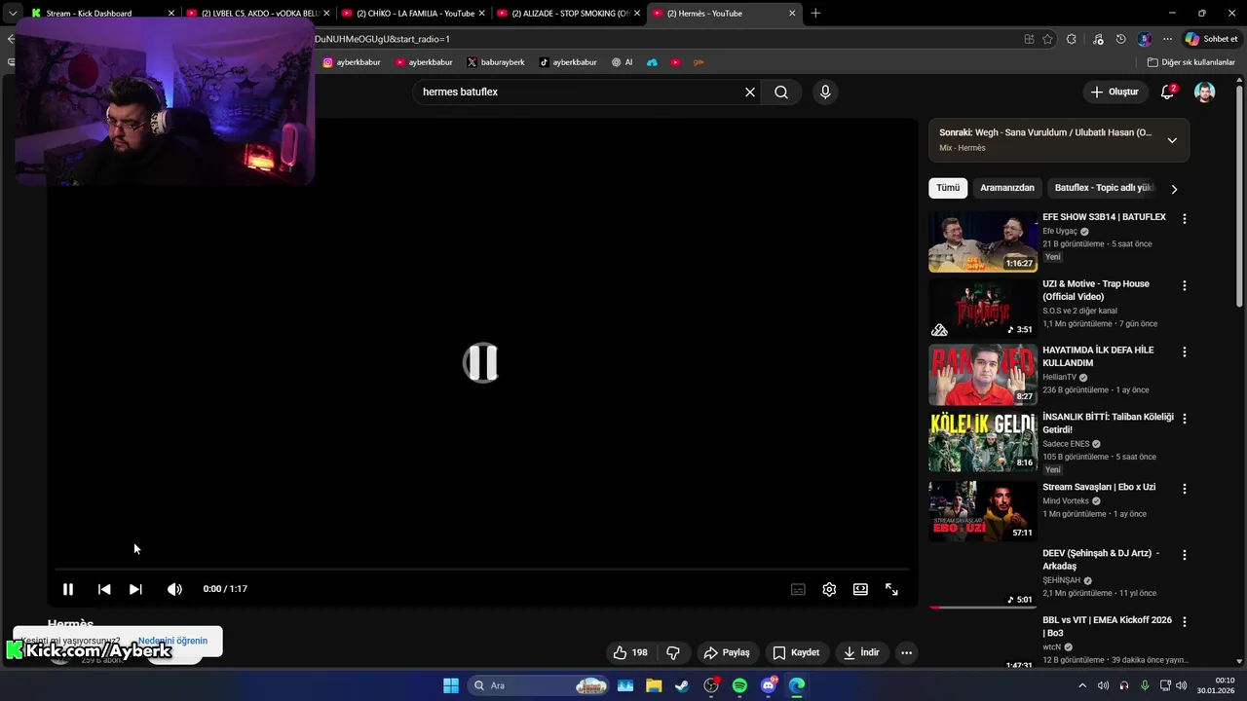The height and width of the screenshot is (701, 1247).
Task: Mute the video volume
Action: pyautogui.click(x=174, y=589)
